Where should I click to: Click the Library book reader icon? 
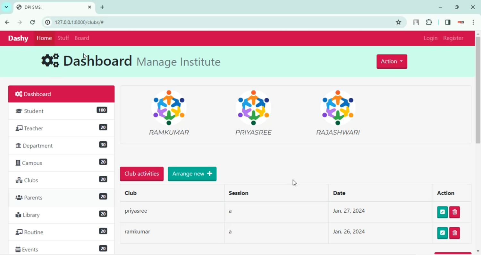click(18, 215)
